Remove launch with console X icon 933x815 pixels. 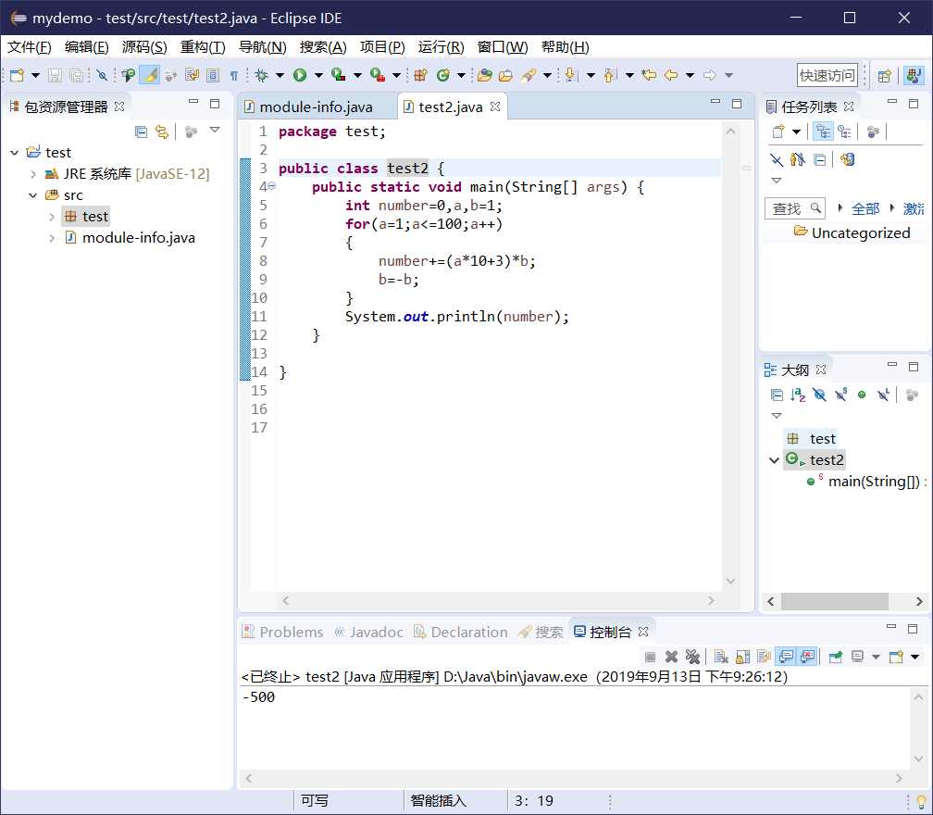pyautogui.click(x=671, y=657)
